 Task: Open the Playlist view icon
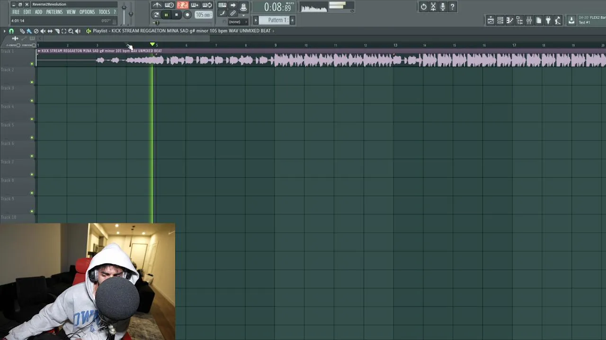click(x=491, y=20)
